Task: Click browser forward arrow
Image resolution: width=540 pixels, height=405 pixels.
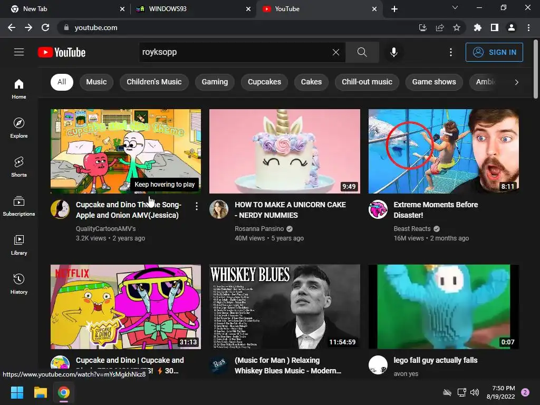Action: pos(28,27)
